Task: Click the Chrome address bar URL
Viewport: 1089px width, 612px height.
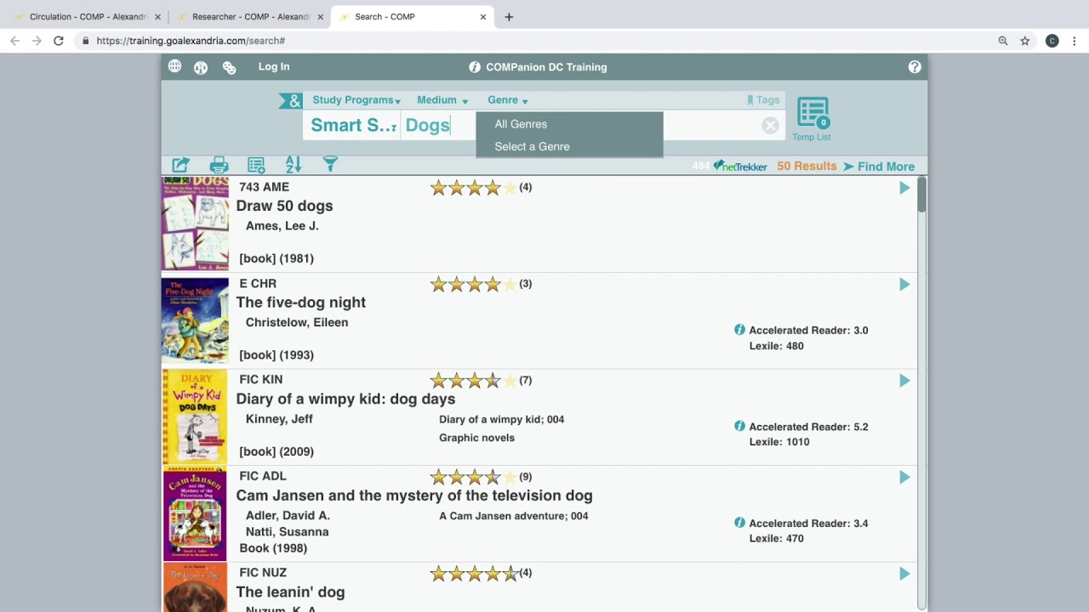Action: tap(191, 41)
